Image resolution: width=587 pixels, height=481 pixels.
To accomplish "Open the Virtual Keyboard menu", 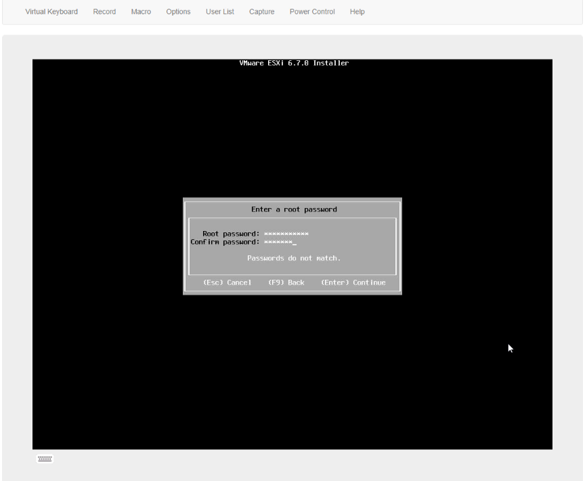I will point(51,12).
